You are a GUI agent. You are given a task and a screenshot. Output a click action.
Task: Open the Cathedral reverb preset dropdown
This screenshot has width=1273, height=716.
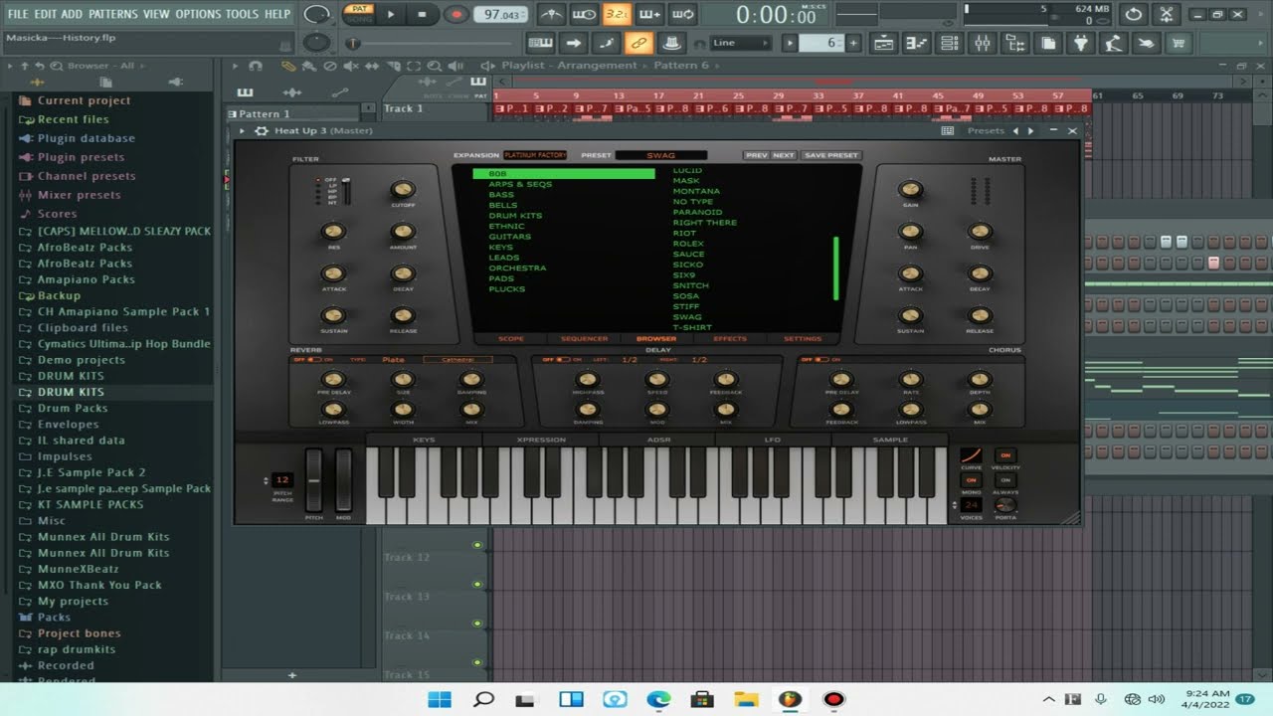(x=457, y=360)
